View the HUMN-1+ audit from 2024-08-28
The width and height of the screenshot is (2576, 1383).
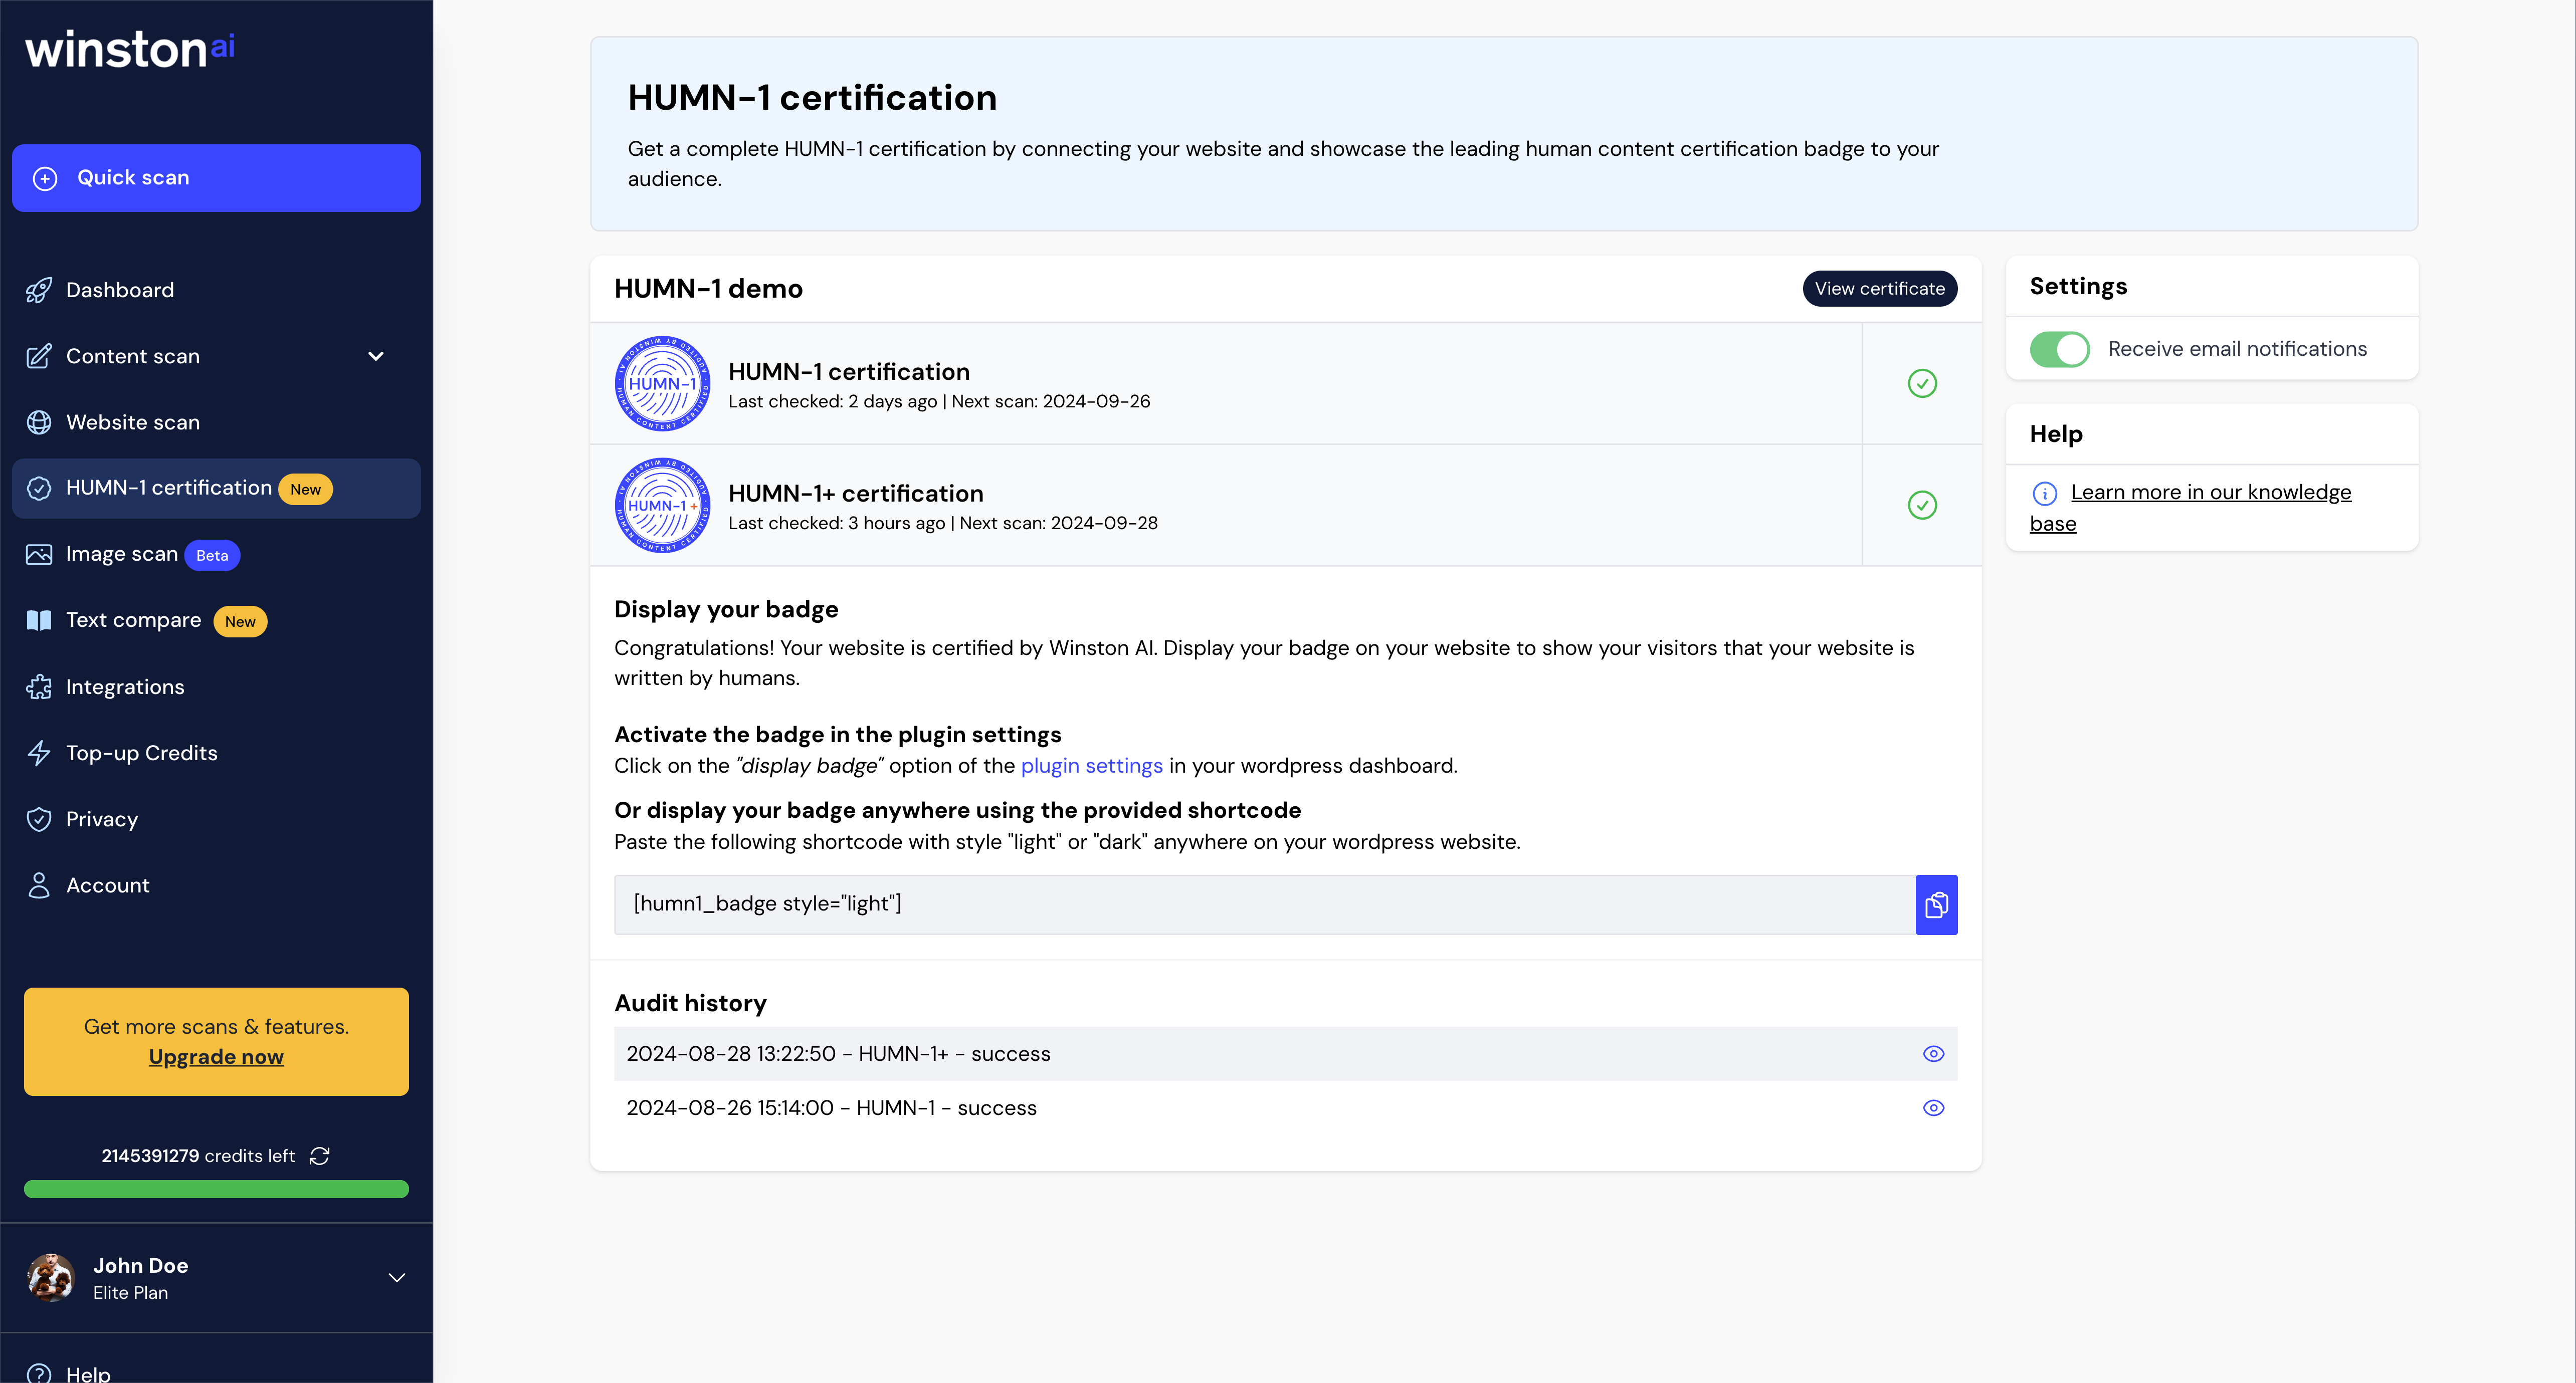click(1933, 1054)
